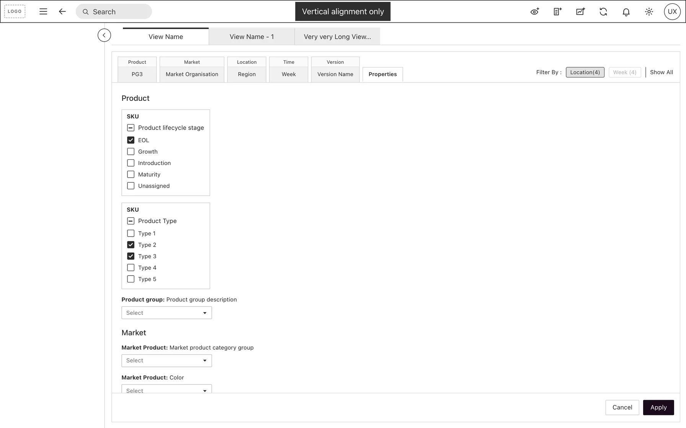The image size is (686, 428).
Task: Toggle the Product Type parent checkbox
Action: tap(131, 221)
